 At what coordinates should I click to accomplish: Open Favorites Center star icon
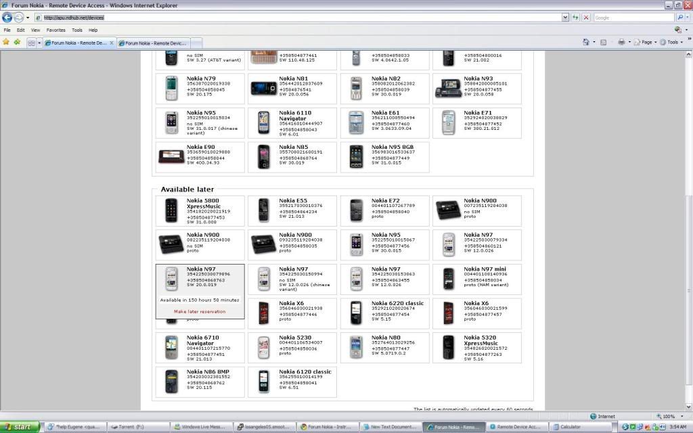coord(6,42)
